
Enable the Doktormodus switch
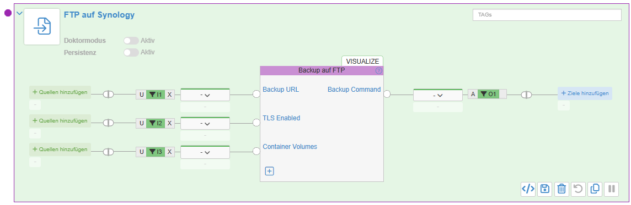click(x=131, y=41)
